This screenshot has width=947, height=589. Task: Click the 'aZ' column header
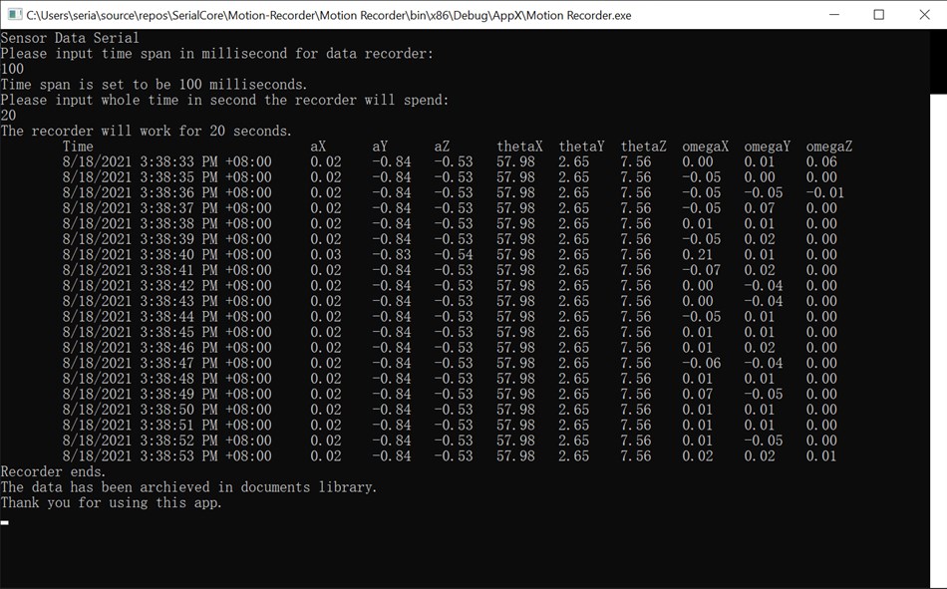click(x=442, y=147)
